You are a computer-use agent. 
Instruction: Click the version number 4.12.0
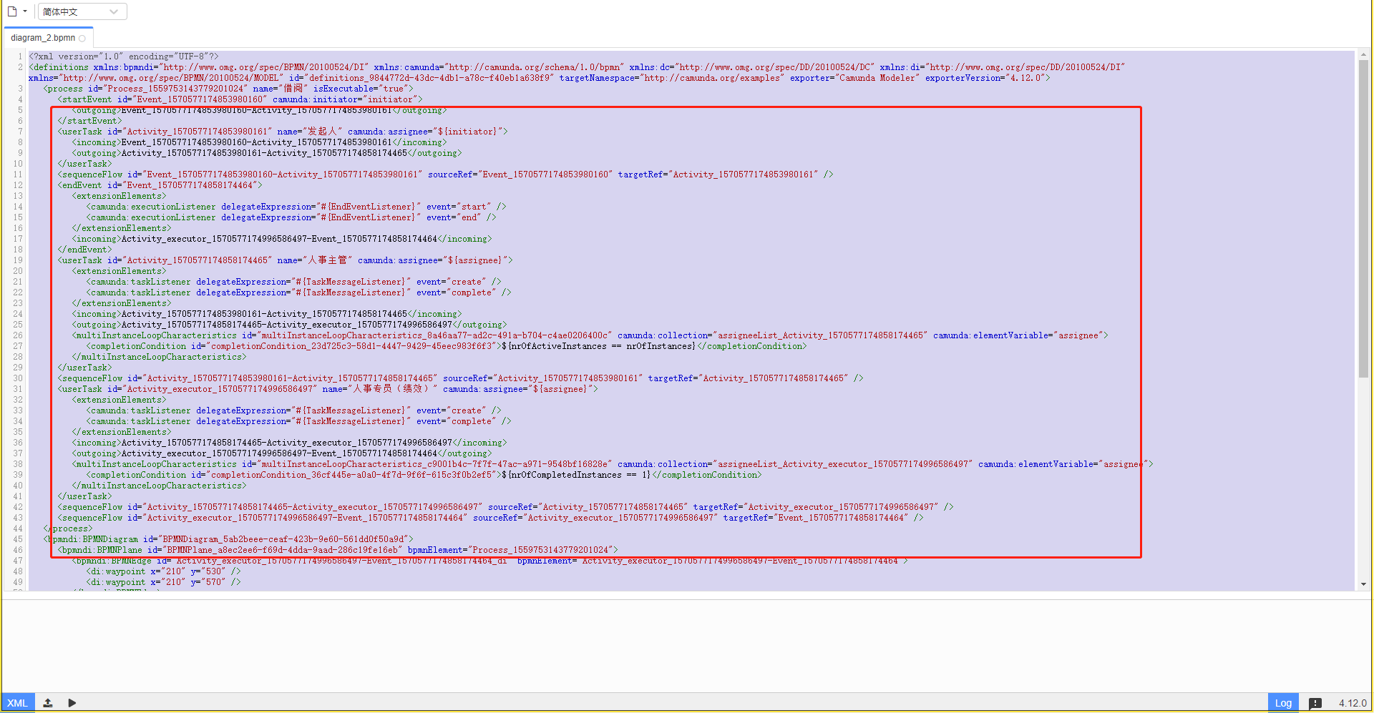pyautogui.click(x=1353, y=703)
